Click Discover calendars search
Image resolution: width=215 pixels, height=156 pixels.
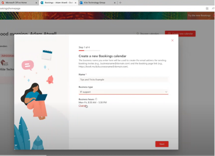pyautogui.click(x=148, y=34)
